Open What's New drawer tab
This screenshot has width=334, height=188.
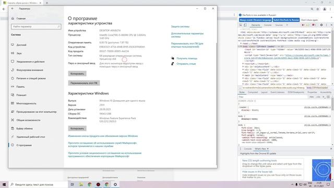pos(260,149)
